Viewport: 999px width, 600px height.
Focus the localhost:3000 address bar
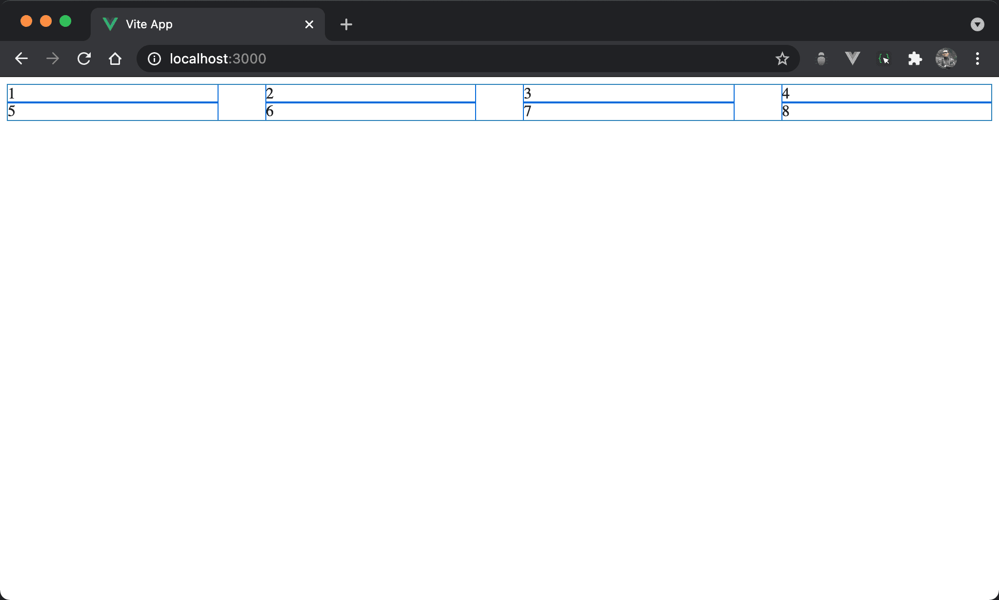(x=439, y=59)
